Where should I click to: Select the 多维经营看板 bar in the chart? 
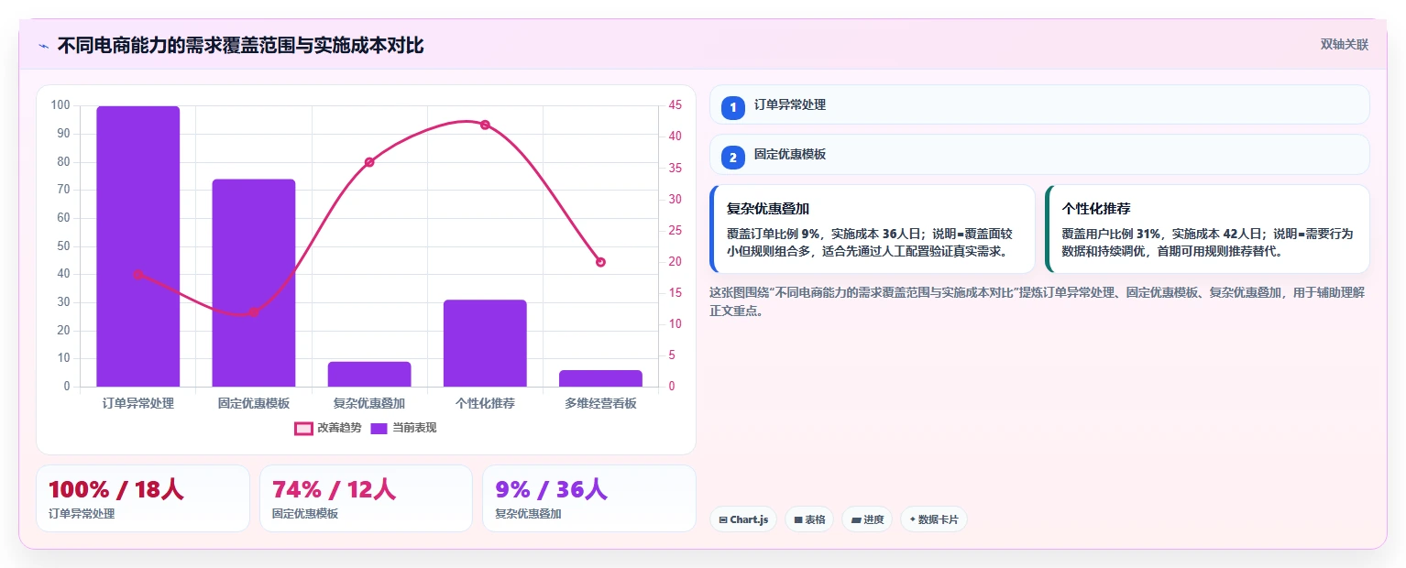pos(600,378)
